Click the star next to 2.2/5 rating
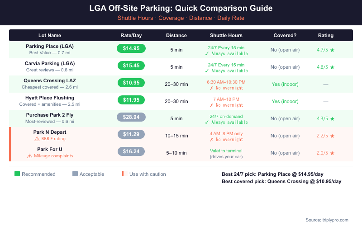The width and height of the screenshot is (362, 226). 332,136
